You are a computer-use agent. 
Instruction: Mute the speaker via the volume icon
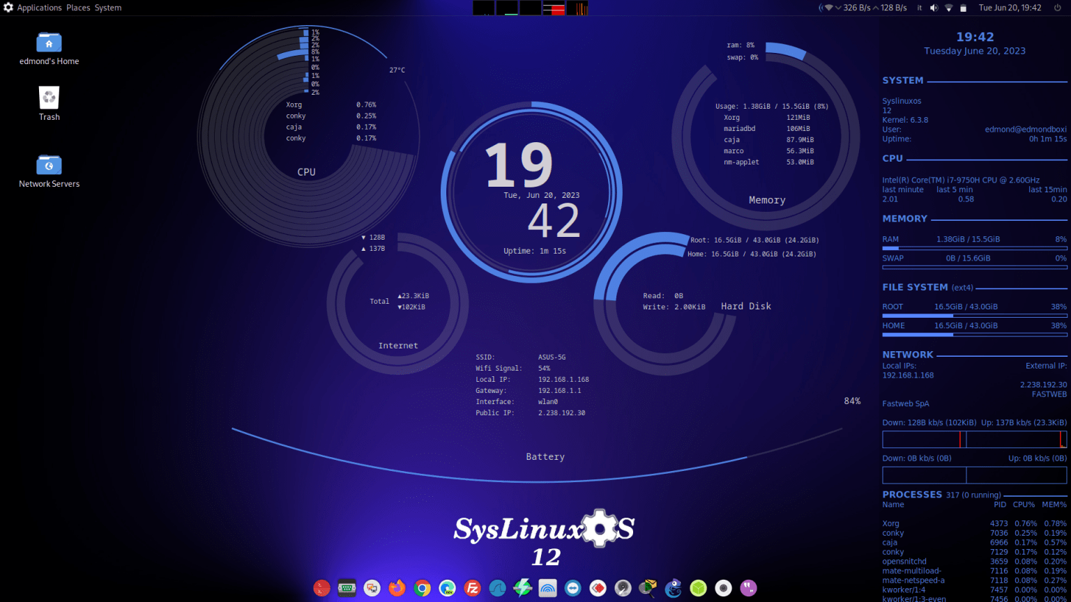click(934, 8)
